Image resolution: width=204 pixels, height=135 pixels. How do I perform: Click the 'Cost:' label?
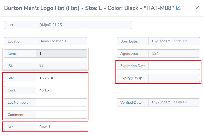click(x=12, y=90)
